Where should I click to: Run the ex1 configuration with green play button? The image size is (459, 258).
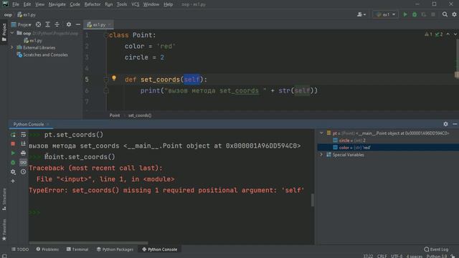click(405, 14)
